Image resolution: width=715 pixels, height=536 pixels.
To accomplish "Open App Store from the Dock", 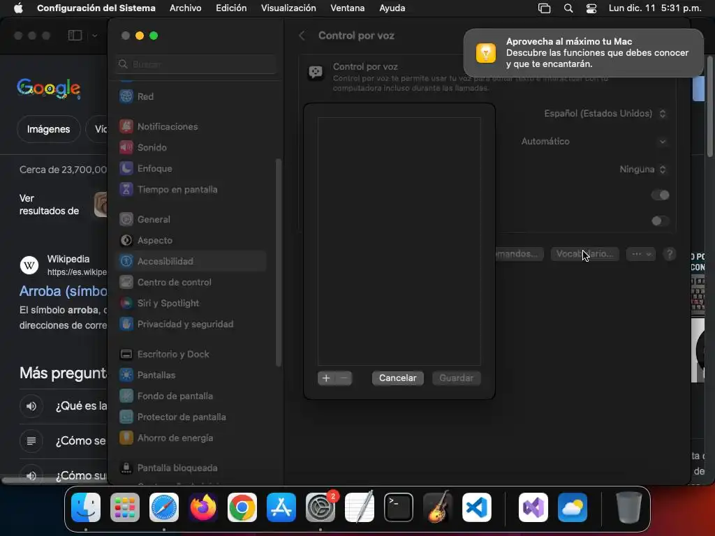I will 281,507.
